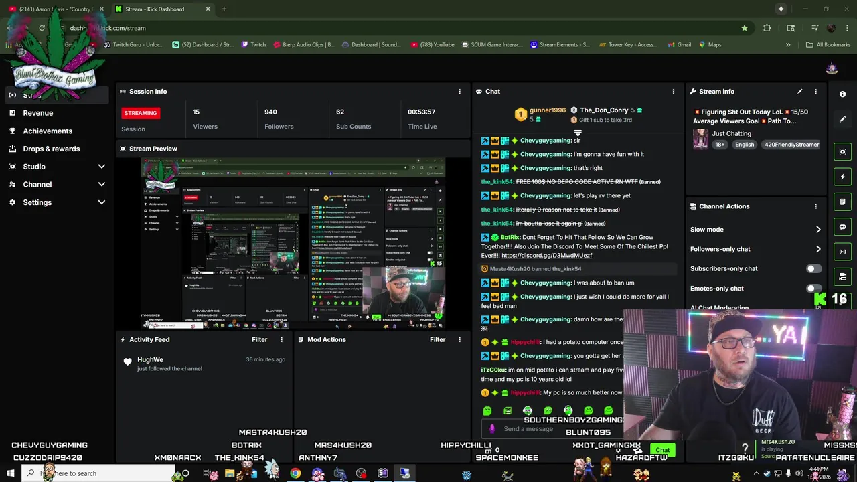Expand the Studio sidebar section
This screenshot has width=857, height=482.
(x=102, y=167)
